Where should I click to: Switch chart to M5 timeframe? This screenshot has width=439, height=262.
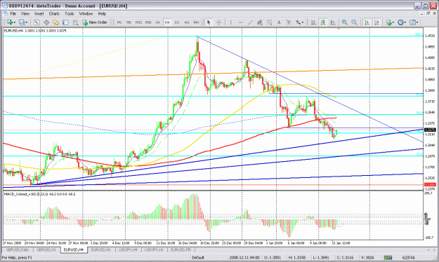click(129, 22)
